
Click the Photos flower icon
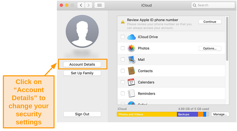click(131, 48)
